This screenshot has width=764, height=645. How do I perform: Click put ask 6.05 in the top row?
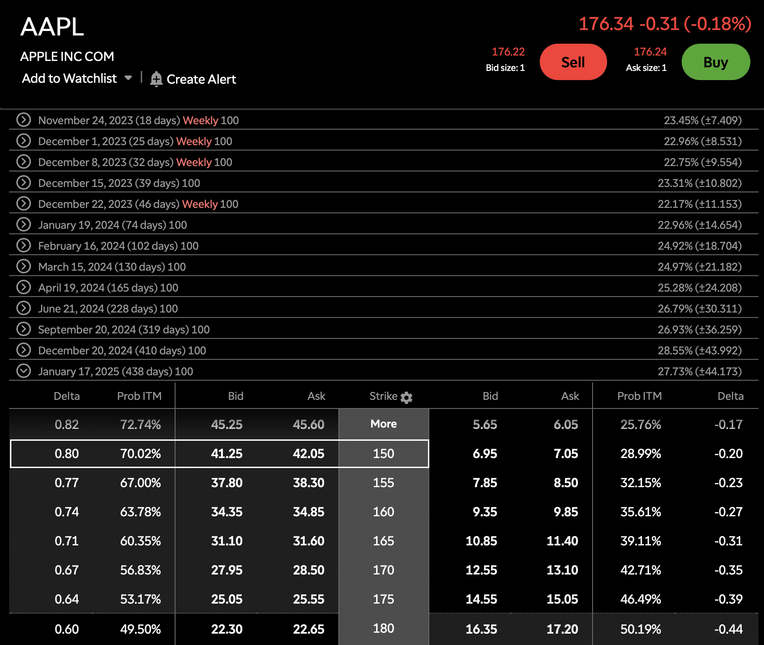[566, 424]
